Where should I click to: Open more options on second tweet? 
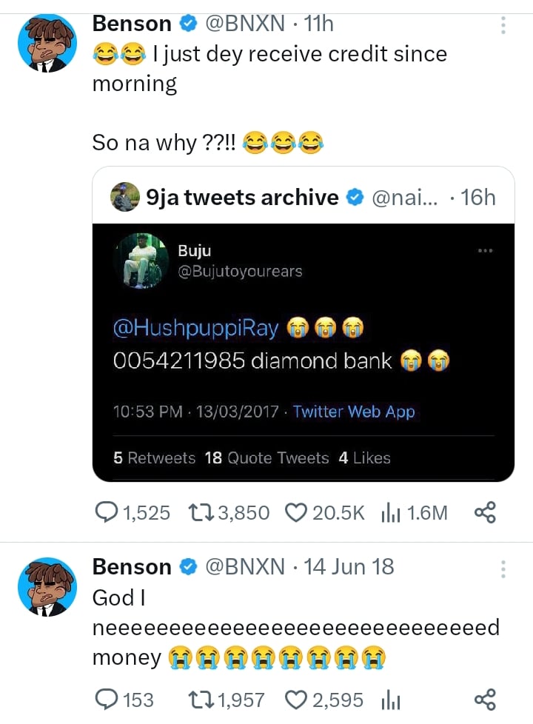tap(503, 569)
